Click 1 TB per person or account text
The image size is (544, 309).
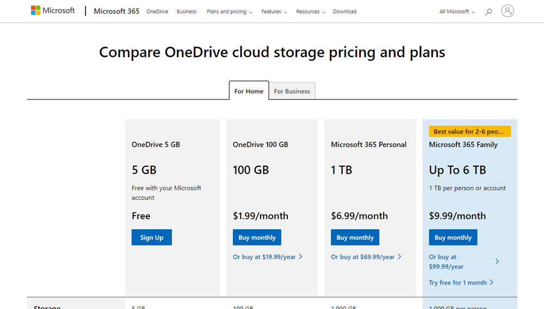(x=467, y=188)
